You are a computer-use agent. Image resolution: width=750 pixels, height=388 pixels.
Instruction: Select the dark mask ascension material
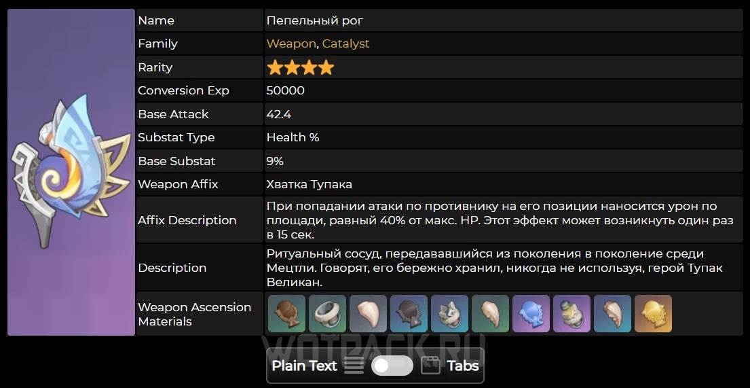click(409, 314)
